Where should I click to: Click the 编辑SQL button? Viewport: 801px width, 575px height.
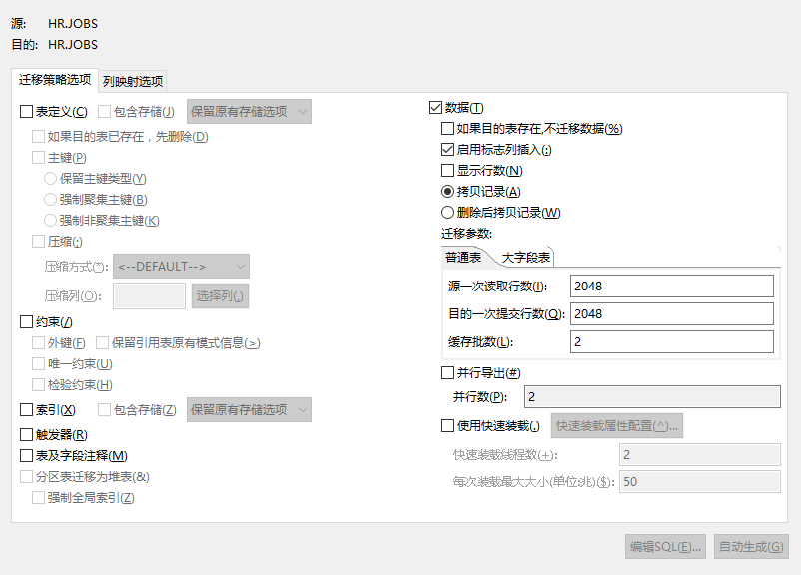pyautogui.click(x=664, y=547)
